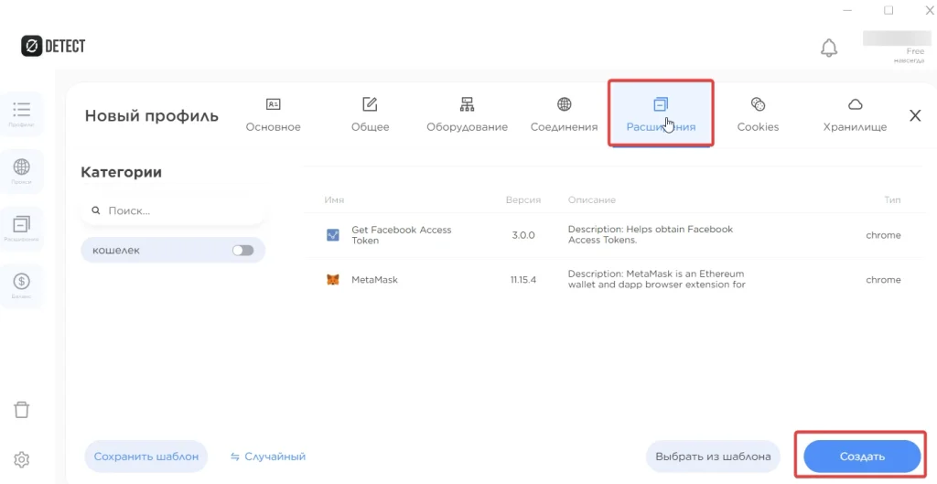Click the Get Facebook Access Token icon
The height and width of the screenshot is (484, 937).
click(x=333, y=235)
